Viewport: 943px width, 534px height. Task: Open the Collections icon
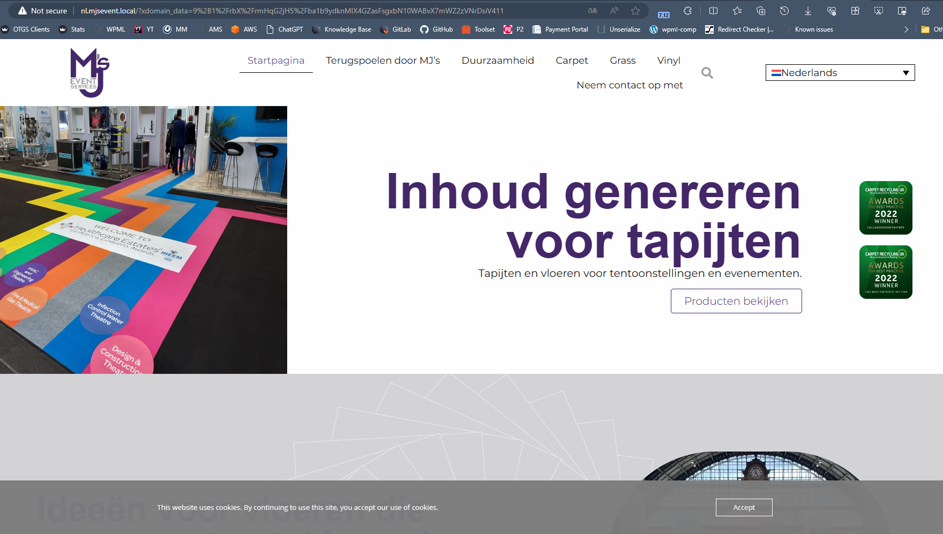point(761,11)
